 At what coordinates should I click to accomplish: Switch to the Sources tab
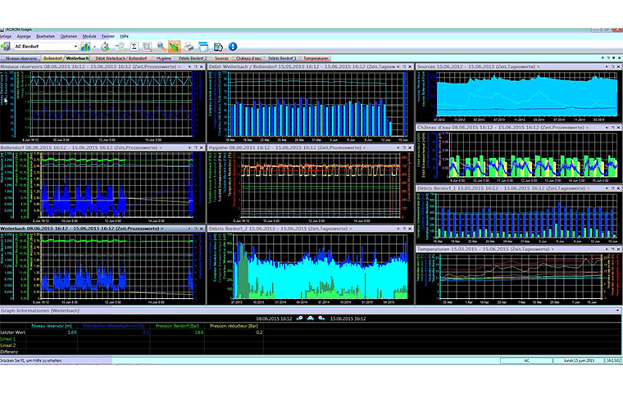click(x=221, y=58)
